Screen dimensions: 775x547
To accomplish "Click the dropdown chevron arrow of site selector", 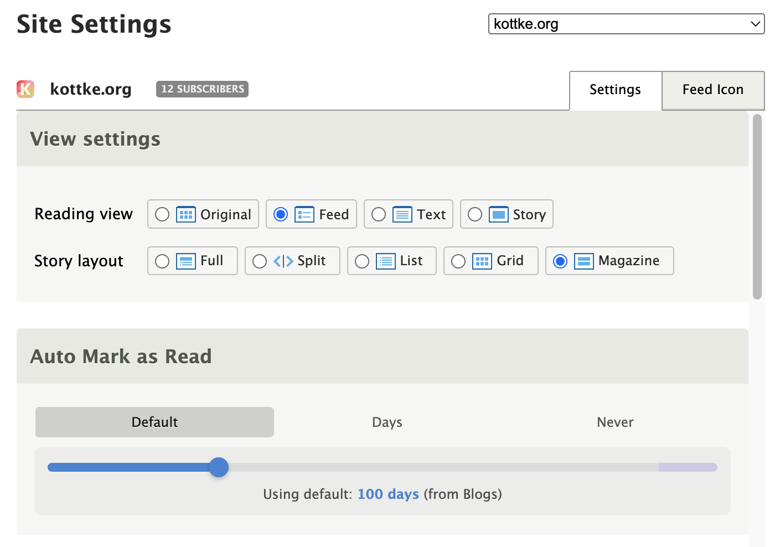I will [755, 24].
